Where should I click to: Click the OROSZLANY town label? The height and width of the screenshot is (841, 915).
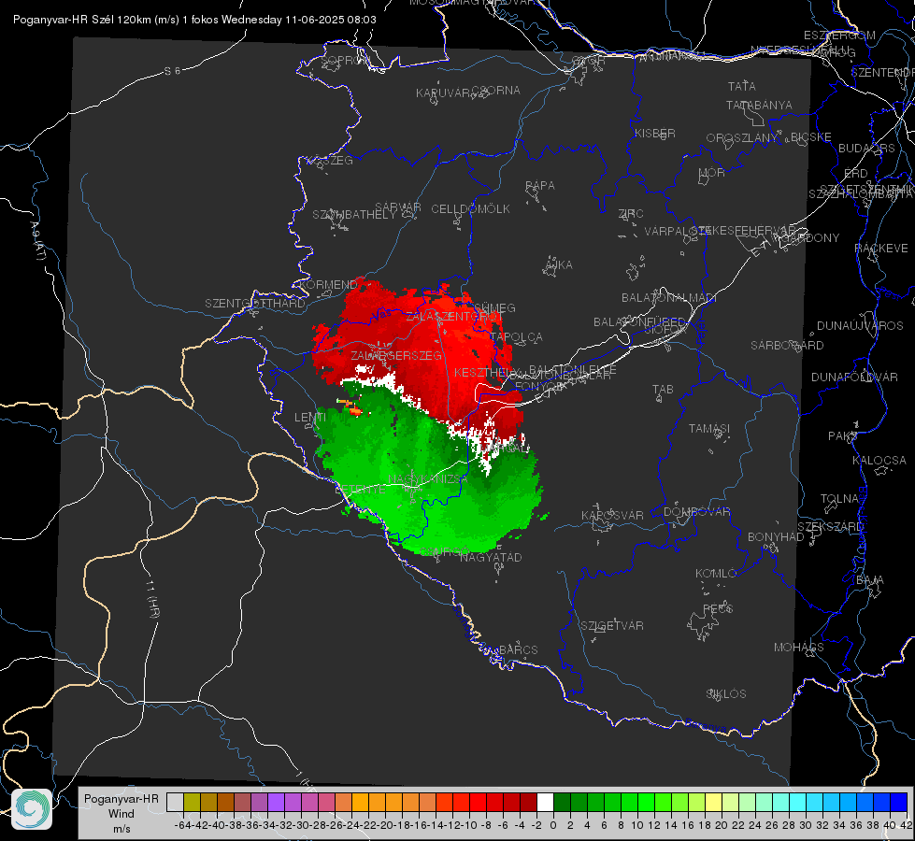point(742,138)
